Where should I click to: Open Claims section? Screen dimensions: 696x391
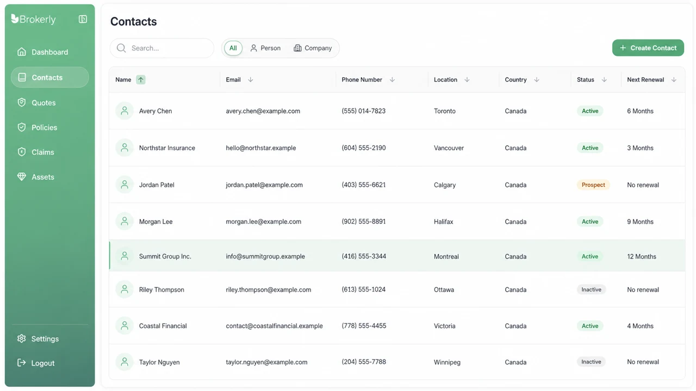click(x=49, y=152)
